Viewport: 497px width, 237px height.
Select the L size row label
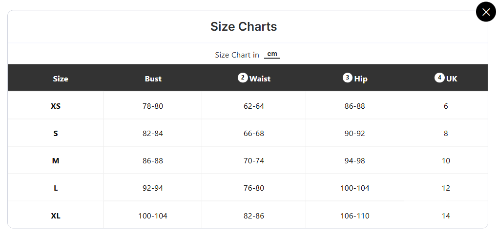click(x=56, y=188)
